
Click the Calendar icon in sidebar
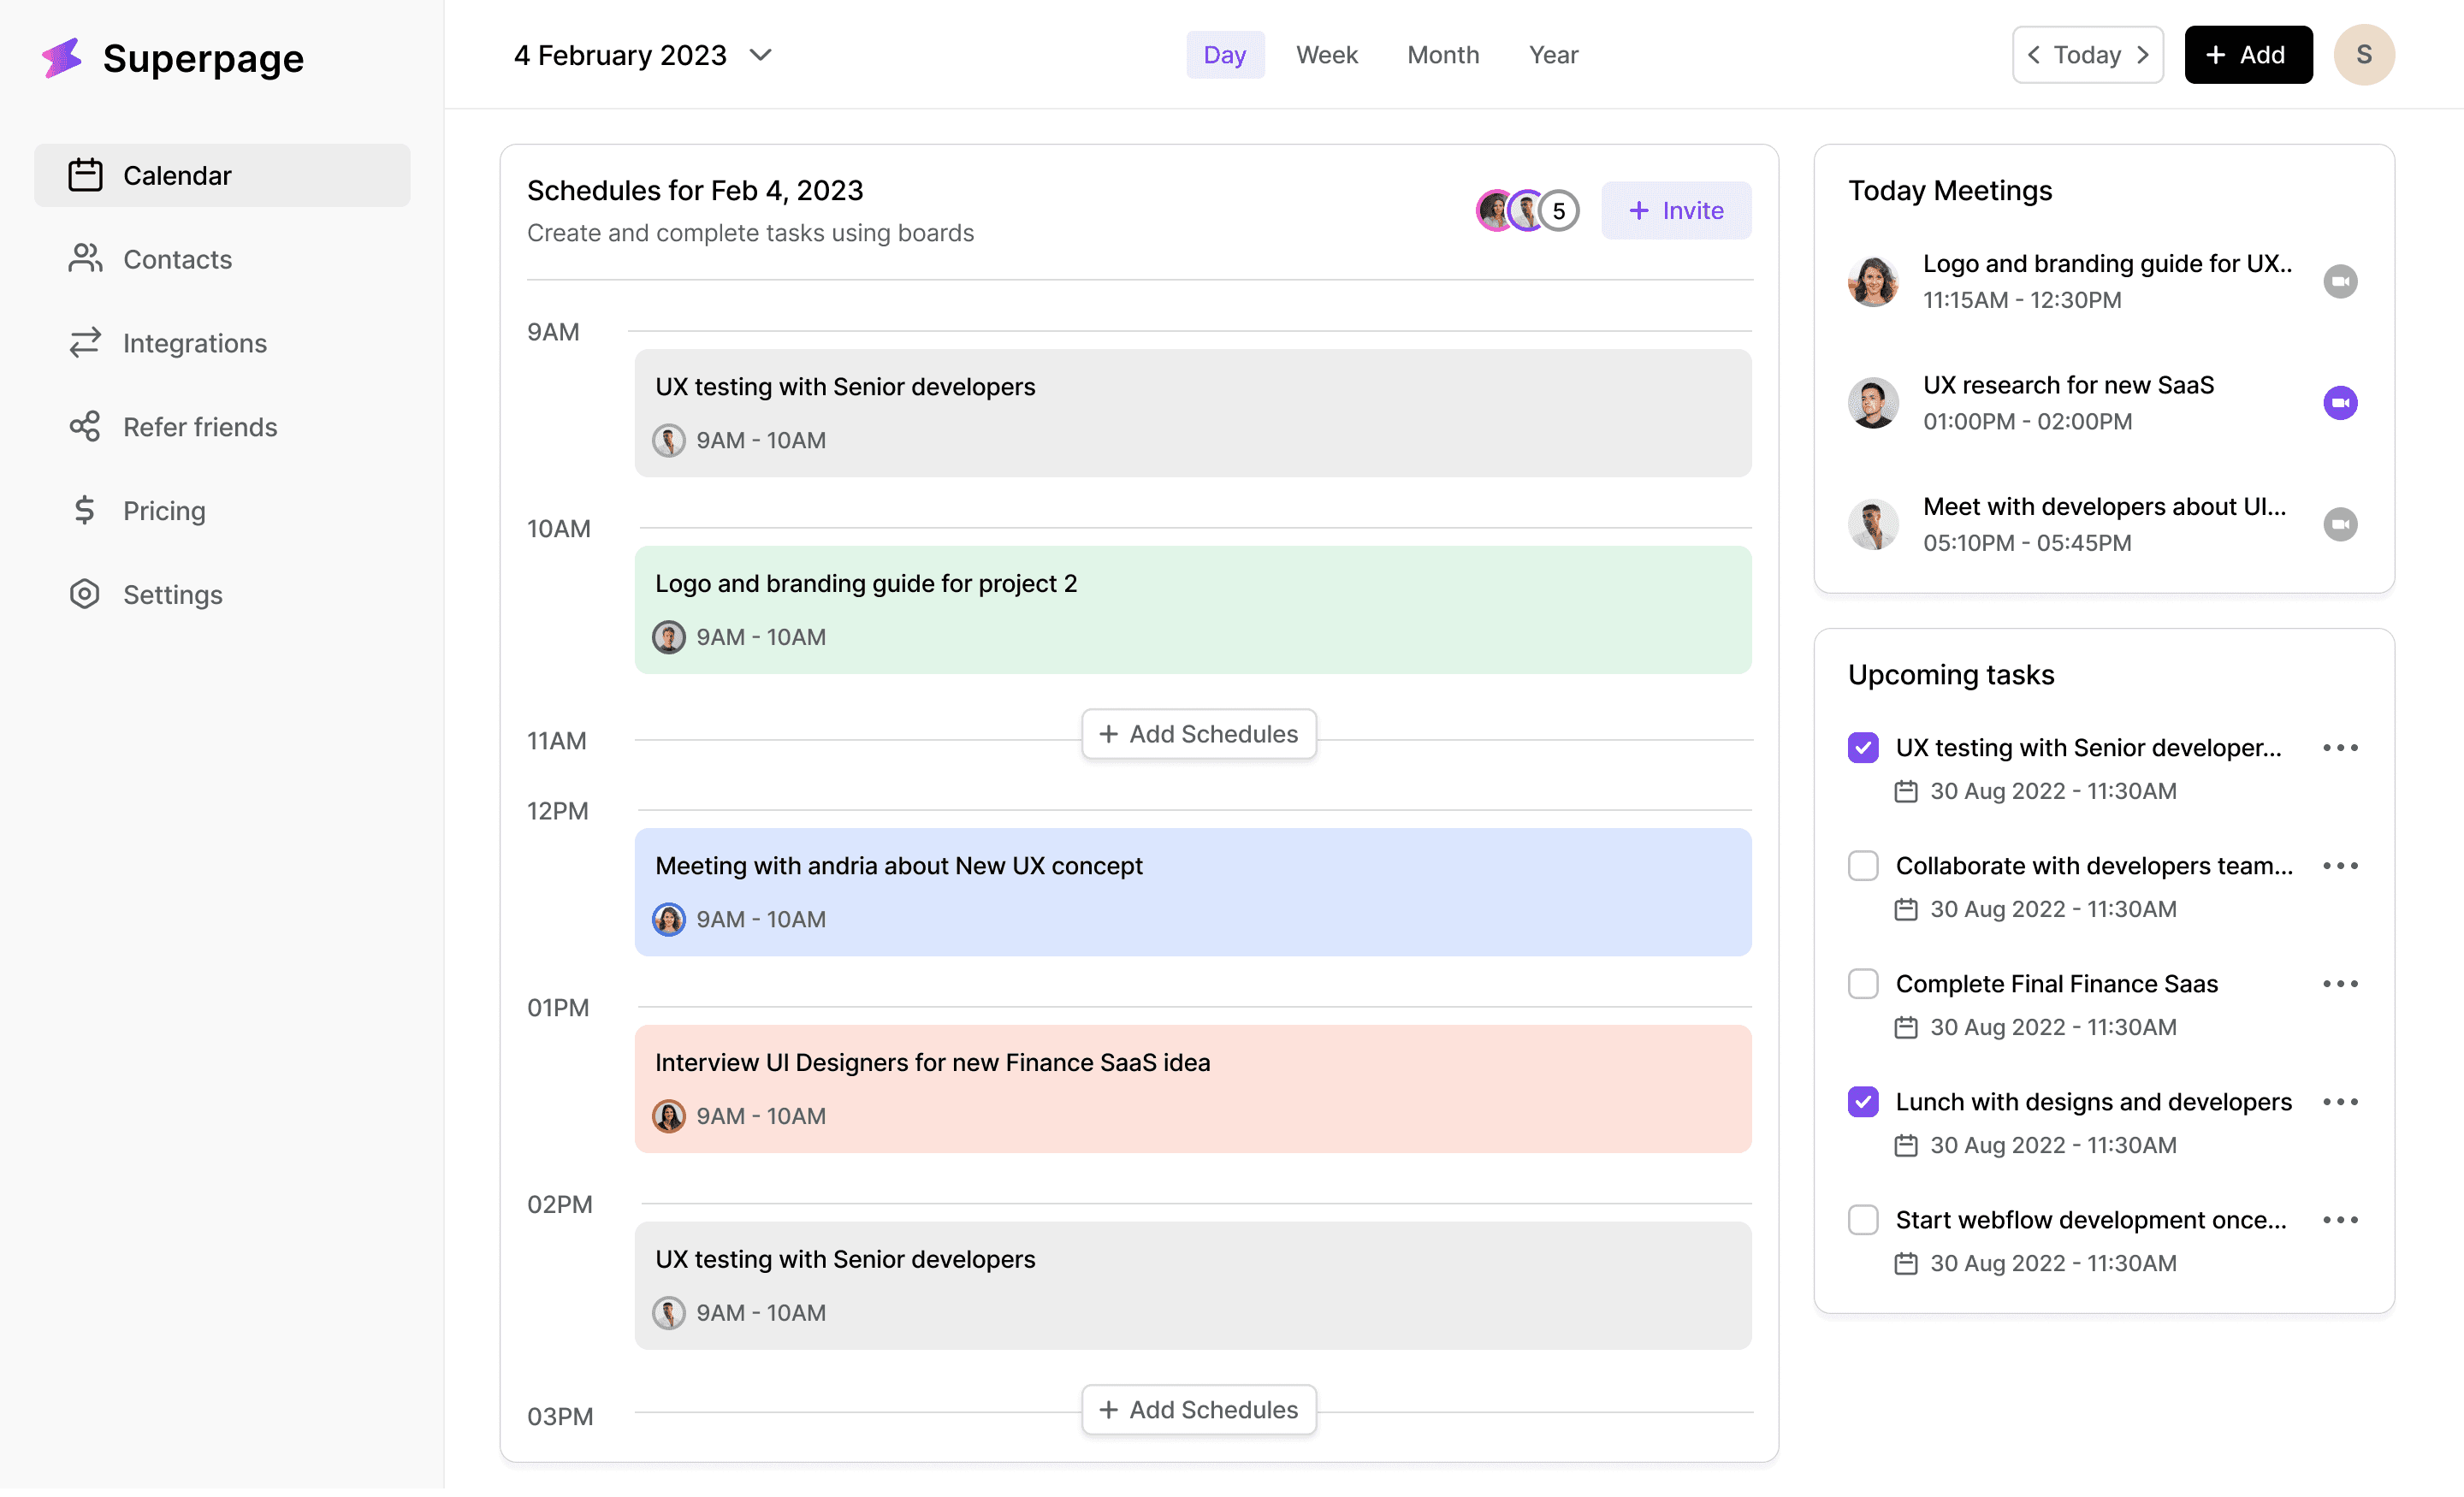83,173
